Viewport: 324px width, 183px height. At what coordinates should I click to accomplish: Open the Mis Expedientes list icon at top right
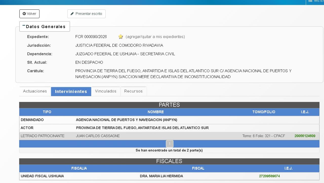click(x=310, y=1)
